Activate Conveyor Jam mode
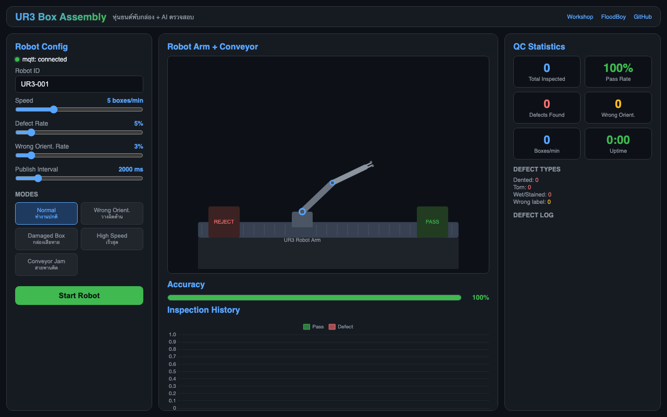This screenshot has height=417, width=667. pyautogui.click(x=46, y=264)
